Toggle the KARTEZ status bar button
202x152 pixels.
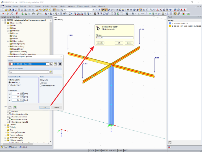(105, 150)
